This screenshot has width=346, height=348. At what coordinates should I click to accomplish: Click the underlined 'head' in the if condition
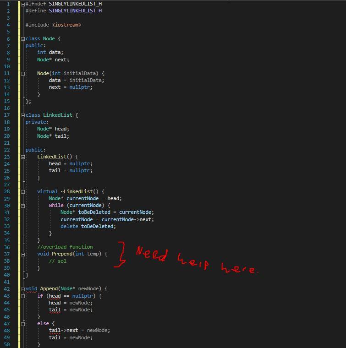55,296
